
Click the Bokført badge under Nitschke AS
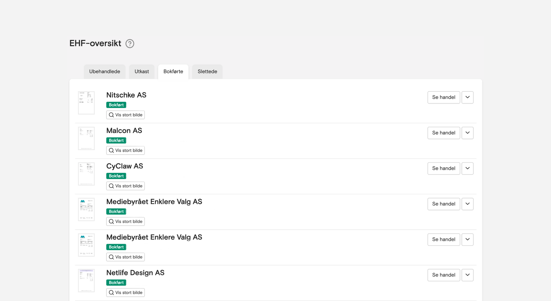point(116,105)
